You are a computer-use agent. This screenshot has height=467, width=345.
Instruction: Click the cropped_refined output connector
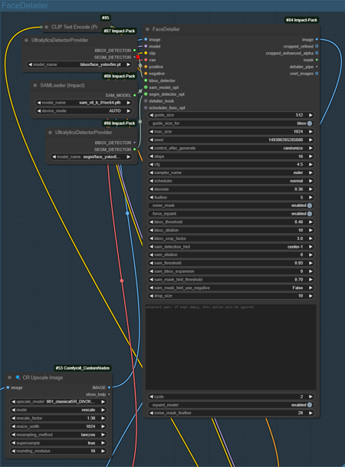pyautogui.click(x=317, y=46)
